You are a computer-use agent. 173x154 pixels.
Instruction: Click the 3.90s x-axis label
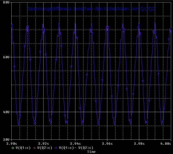[12, 144]
